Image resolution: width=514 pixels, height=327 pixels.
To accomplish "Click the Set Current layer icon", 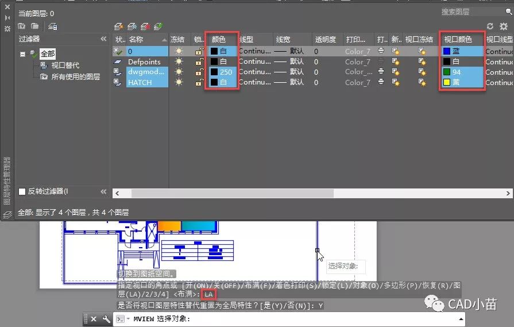I will coord(159,26).
